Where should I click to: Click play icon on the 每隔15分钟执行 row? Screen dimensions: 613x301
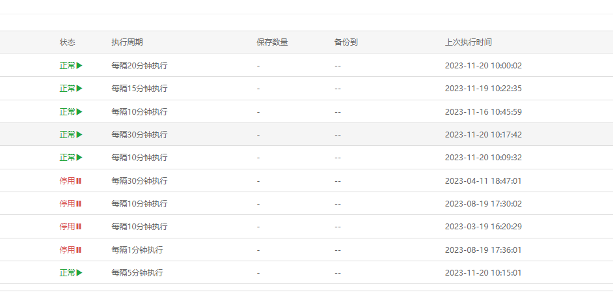pyautogui.click(x=79, y=89)
